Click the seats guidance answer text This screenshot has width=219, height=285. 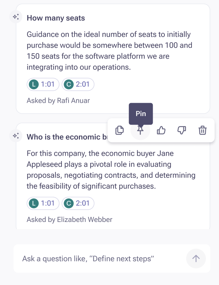(109, 51)
